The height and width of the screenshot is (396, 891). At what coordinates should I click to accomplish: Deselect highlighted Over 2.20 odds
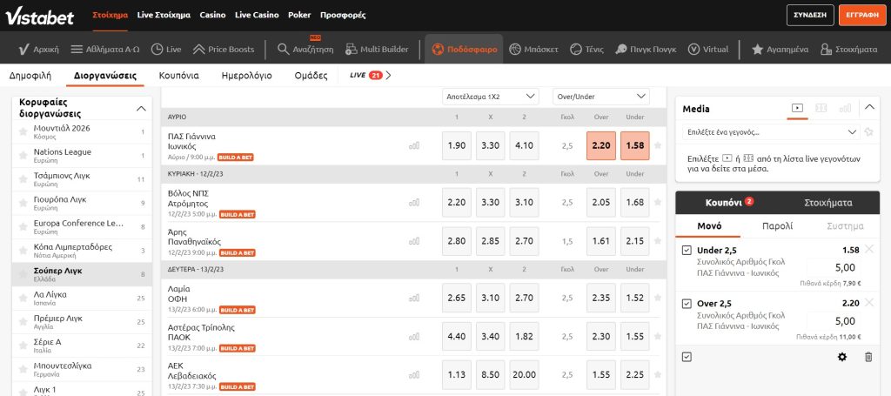tap(601, 146)
